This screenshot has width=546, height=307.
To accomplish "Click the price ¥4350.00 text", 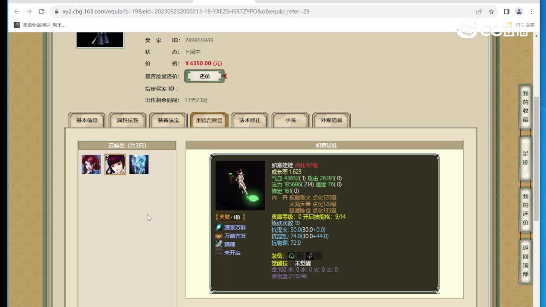I will [x=204, y=63].
